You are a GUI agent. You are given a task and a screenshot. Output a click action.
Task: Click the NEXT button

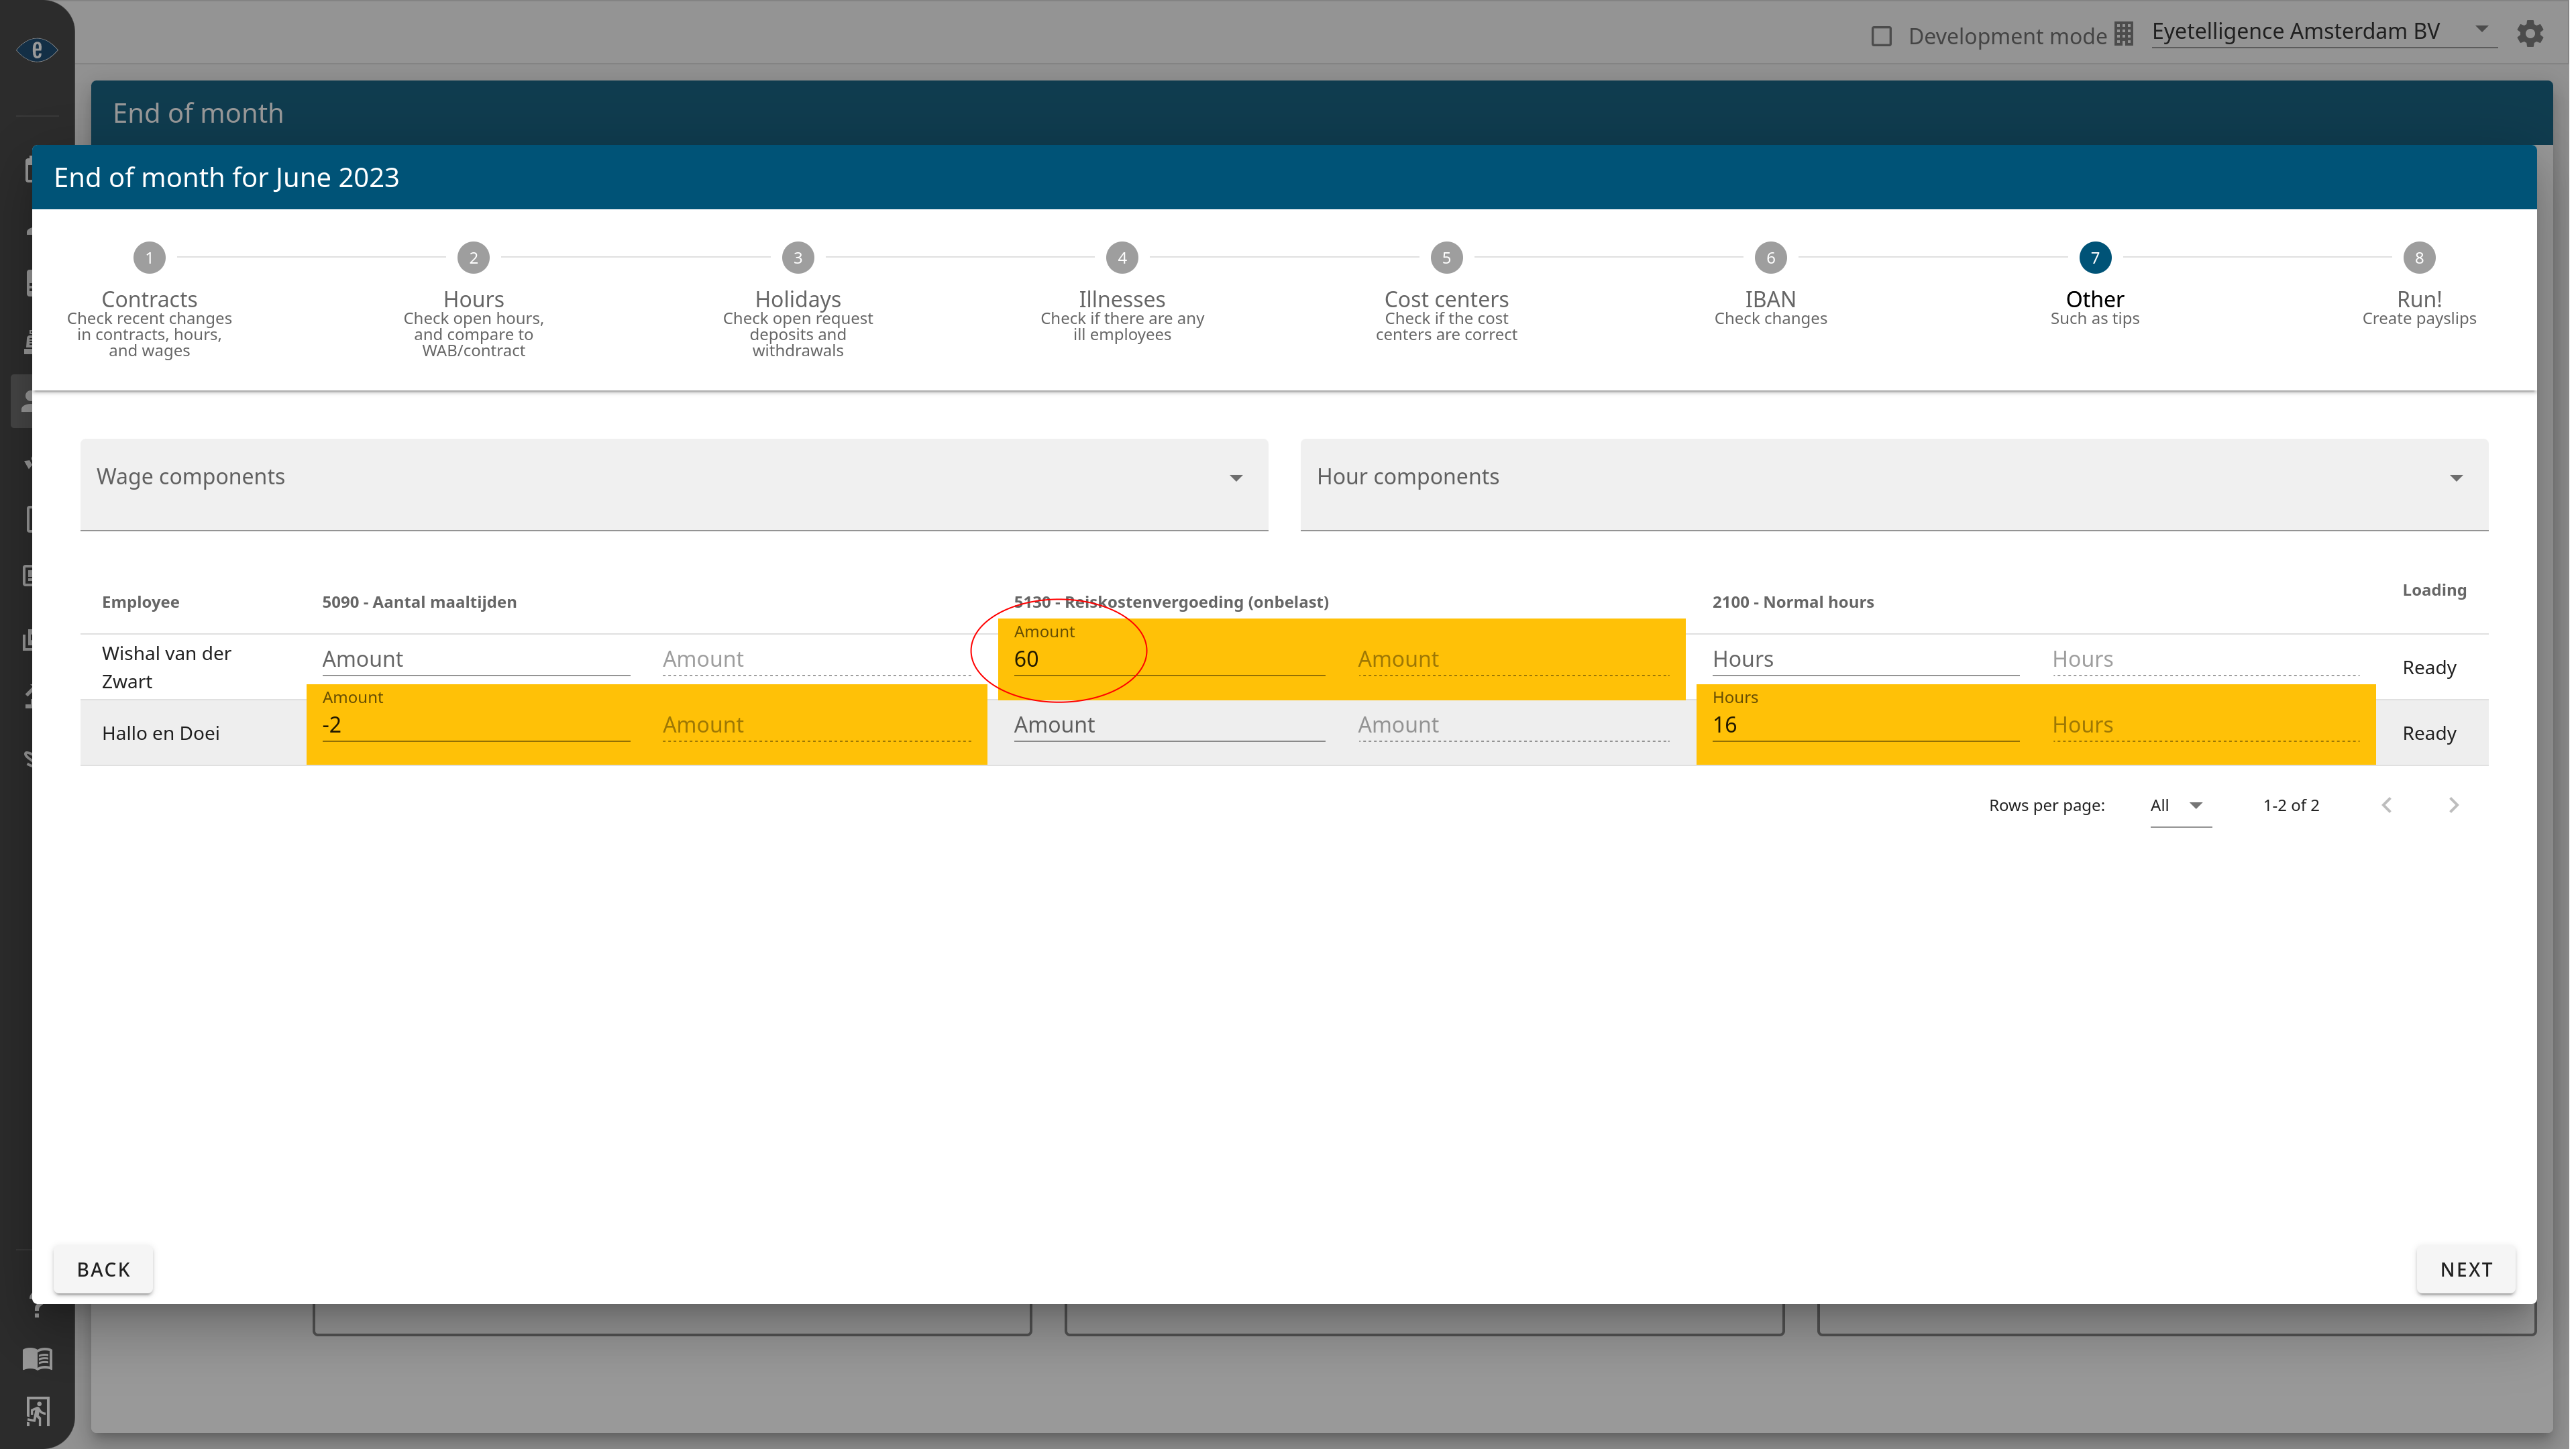2465,1269
